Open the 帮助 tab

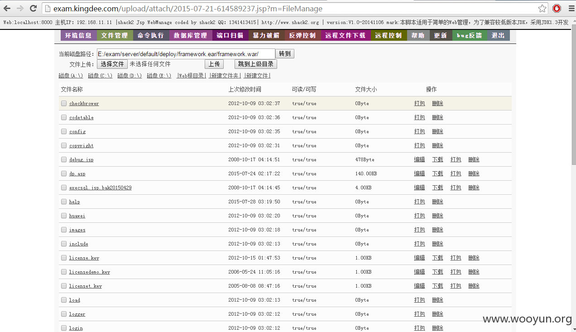(x=418, y=35)
